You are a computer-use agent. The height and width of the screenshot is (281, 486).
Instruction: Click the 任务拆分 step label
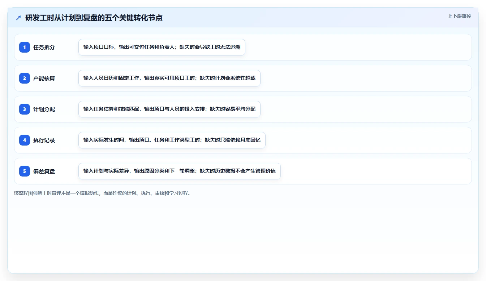pyautogui.click(x=44, y=47)
